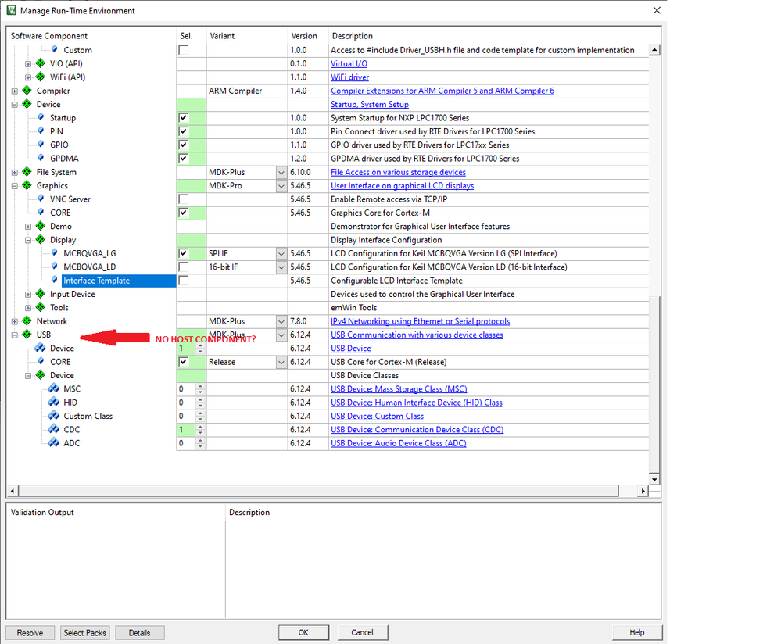Open the SPI IF variant dropdown
Image resolution: width=781 pixels, height=644 pixels.
281,253
